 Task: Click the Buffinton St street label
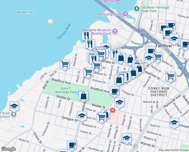154,134
